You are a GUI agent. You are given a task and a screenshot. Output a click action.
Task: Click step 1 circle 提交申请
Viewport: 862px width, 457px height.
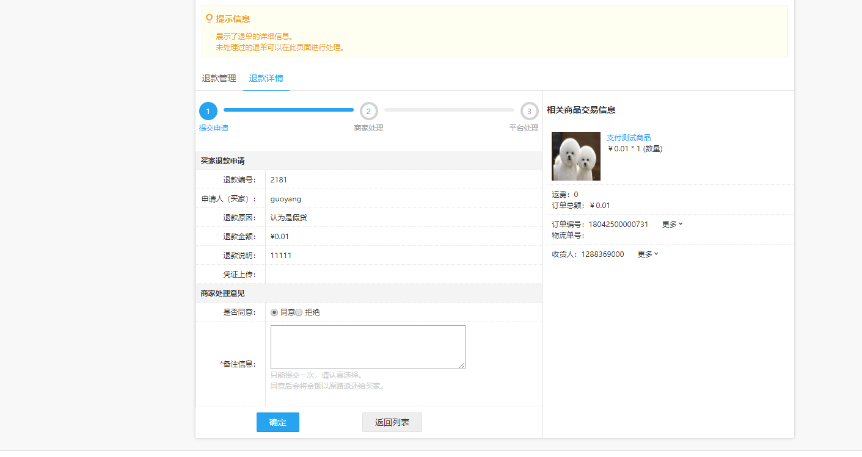click(208, 111)
